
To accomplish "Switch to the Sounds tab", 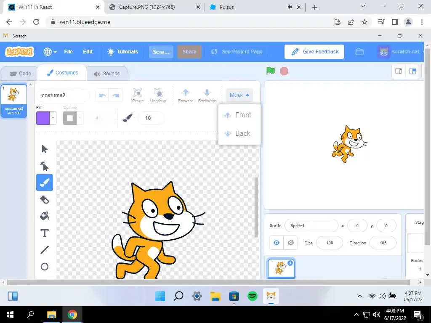I will coord(107,74).
